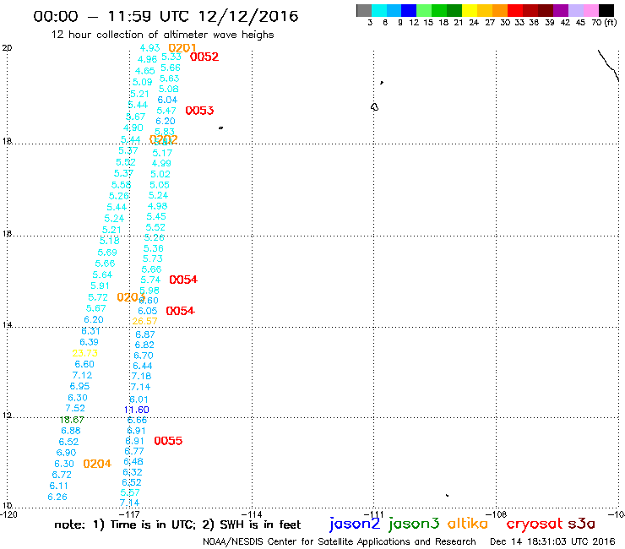The height and width of the screenshot is (549, 625).
Task: Click the gray swatch in the color scale
Action: (364, 10)
